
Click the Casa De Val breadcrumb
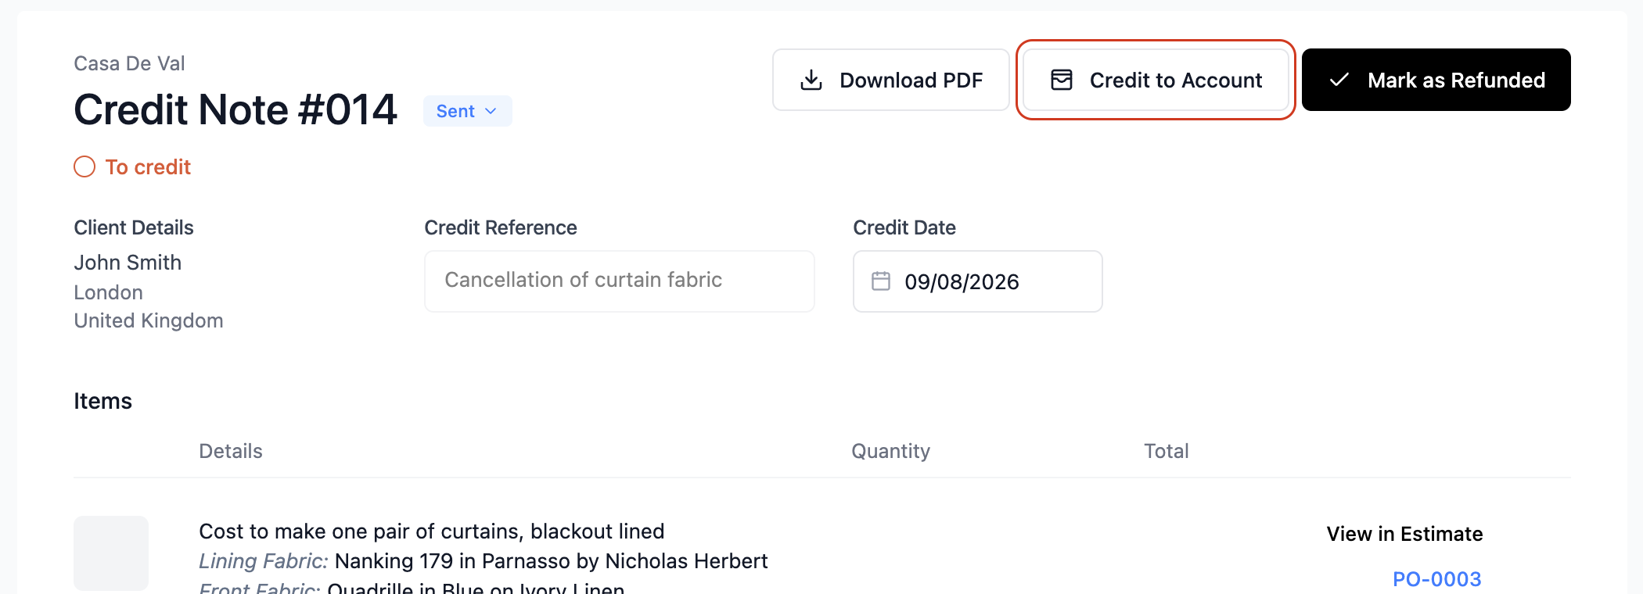pos(129,63)
